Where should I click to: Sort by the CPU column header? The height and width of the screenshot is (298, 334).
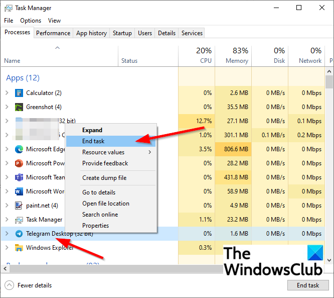pyautogui.click(x=197, y=56)
